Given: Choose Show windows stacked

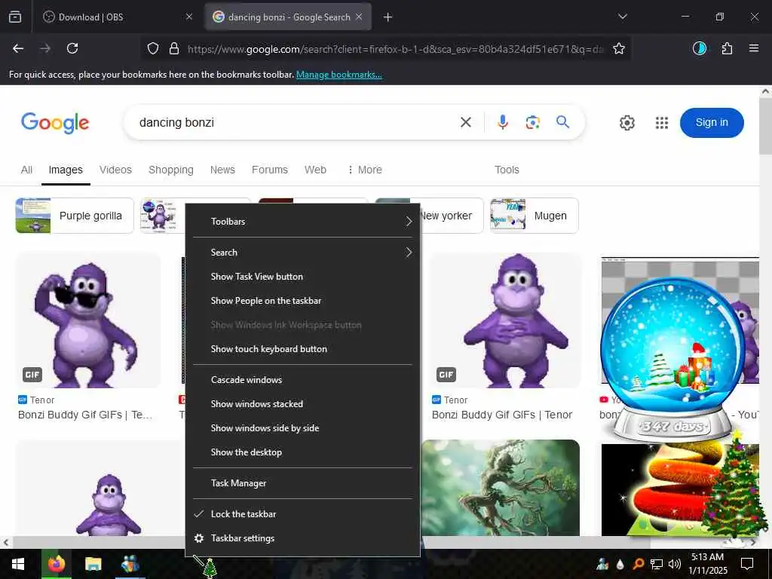Looking at the screenshot, I should pyautogui.click(x=302, y=404).
